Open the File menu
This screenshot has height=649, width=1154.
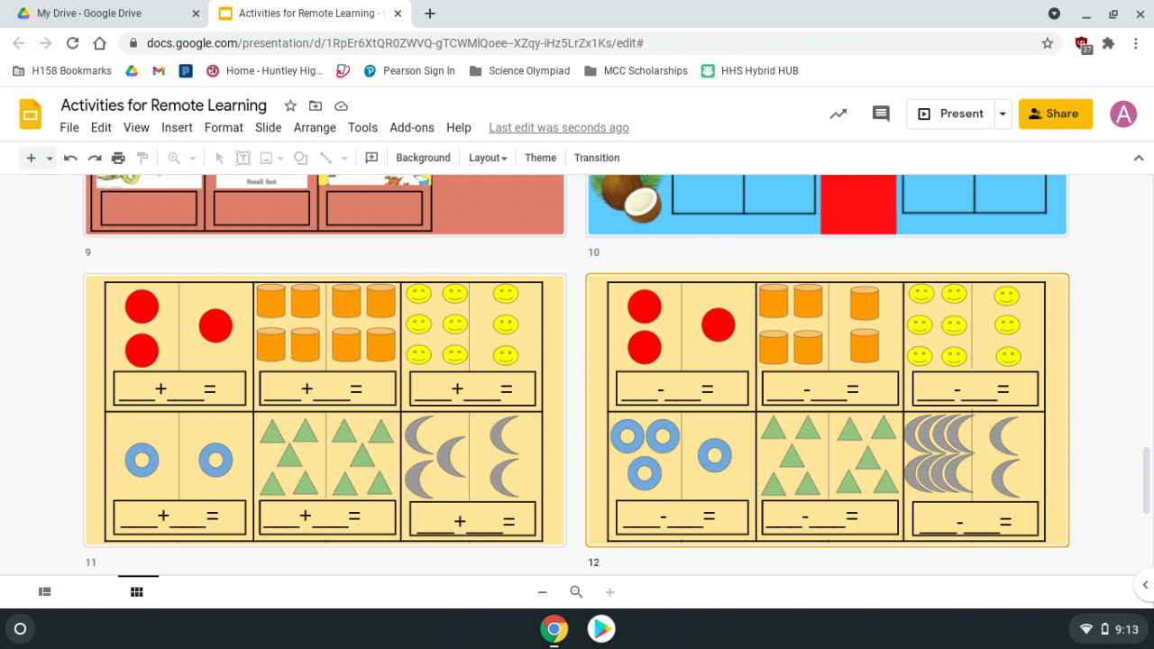pos(69,127)
